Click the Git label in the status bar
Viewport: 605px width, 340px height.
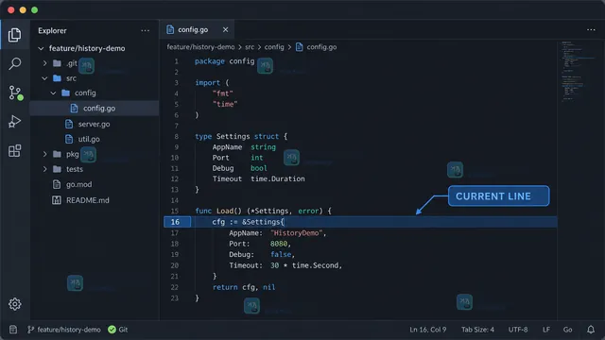pyautogui.click(x=123, y=330)
